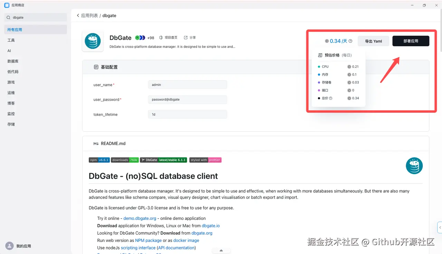
Task: Open the demo.dbgate.org link
Action: tap(140, 219)
